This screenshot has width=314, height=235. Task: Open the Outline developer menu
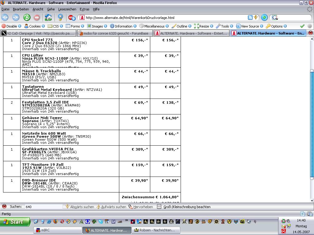182,26
